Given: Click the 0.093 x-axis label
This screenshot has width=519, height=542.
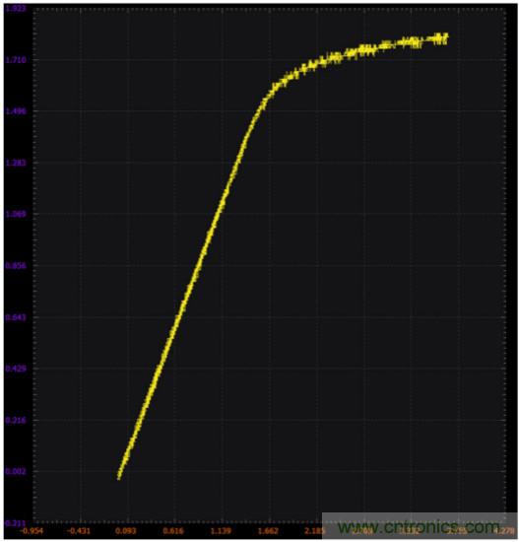Looking at the screenshot, I should pos(126,531).
